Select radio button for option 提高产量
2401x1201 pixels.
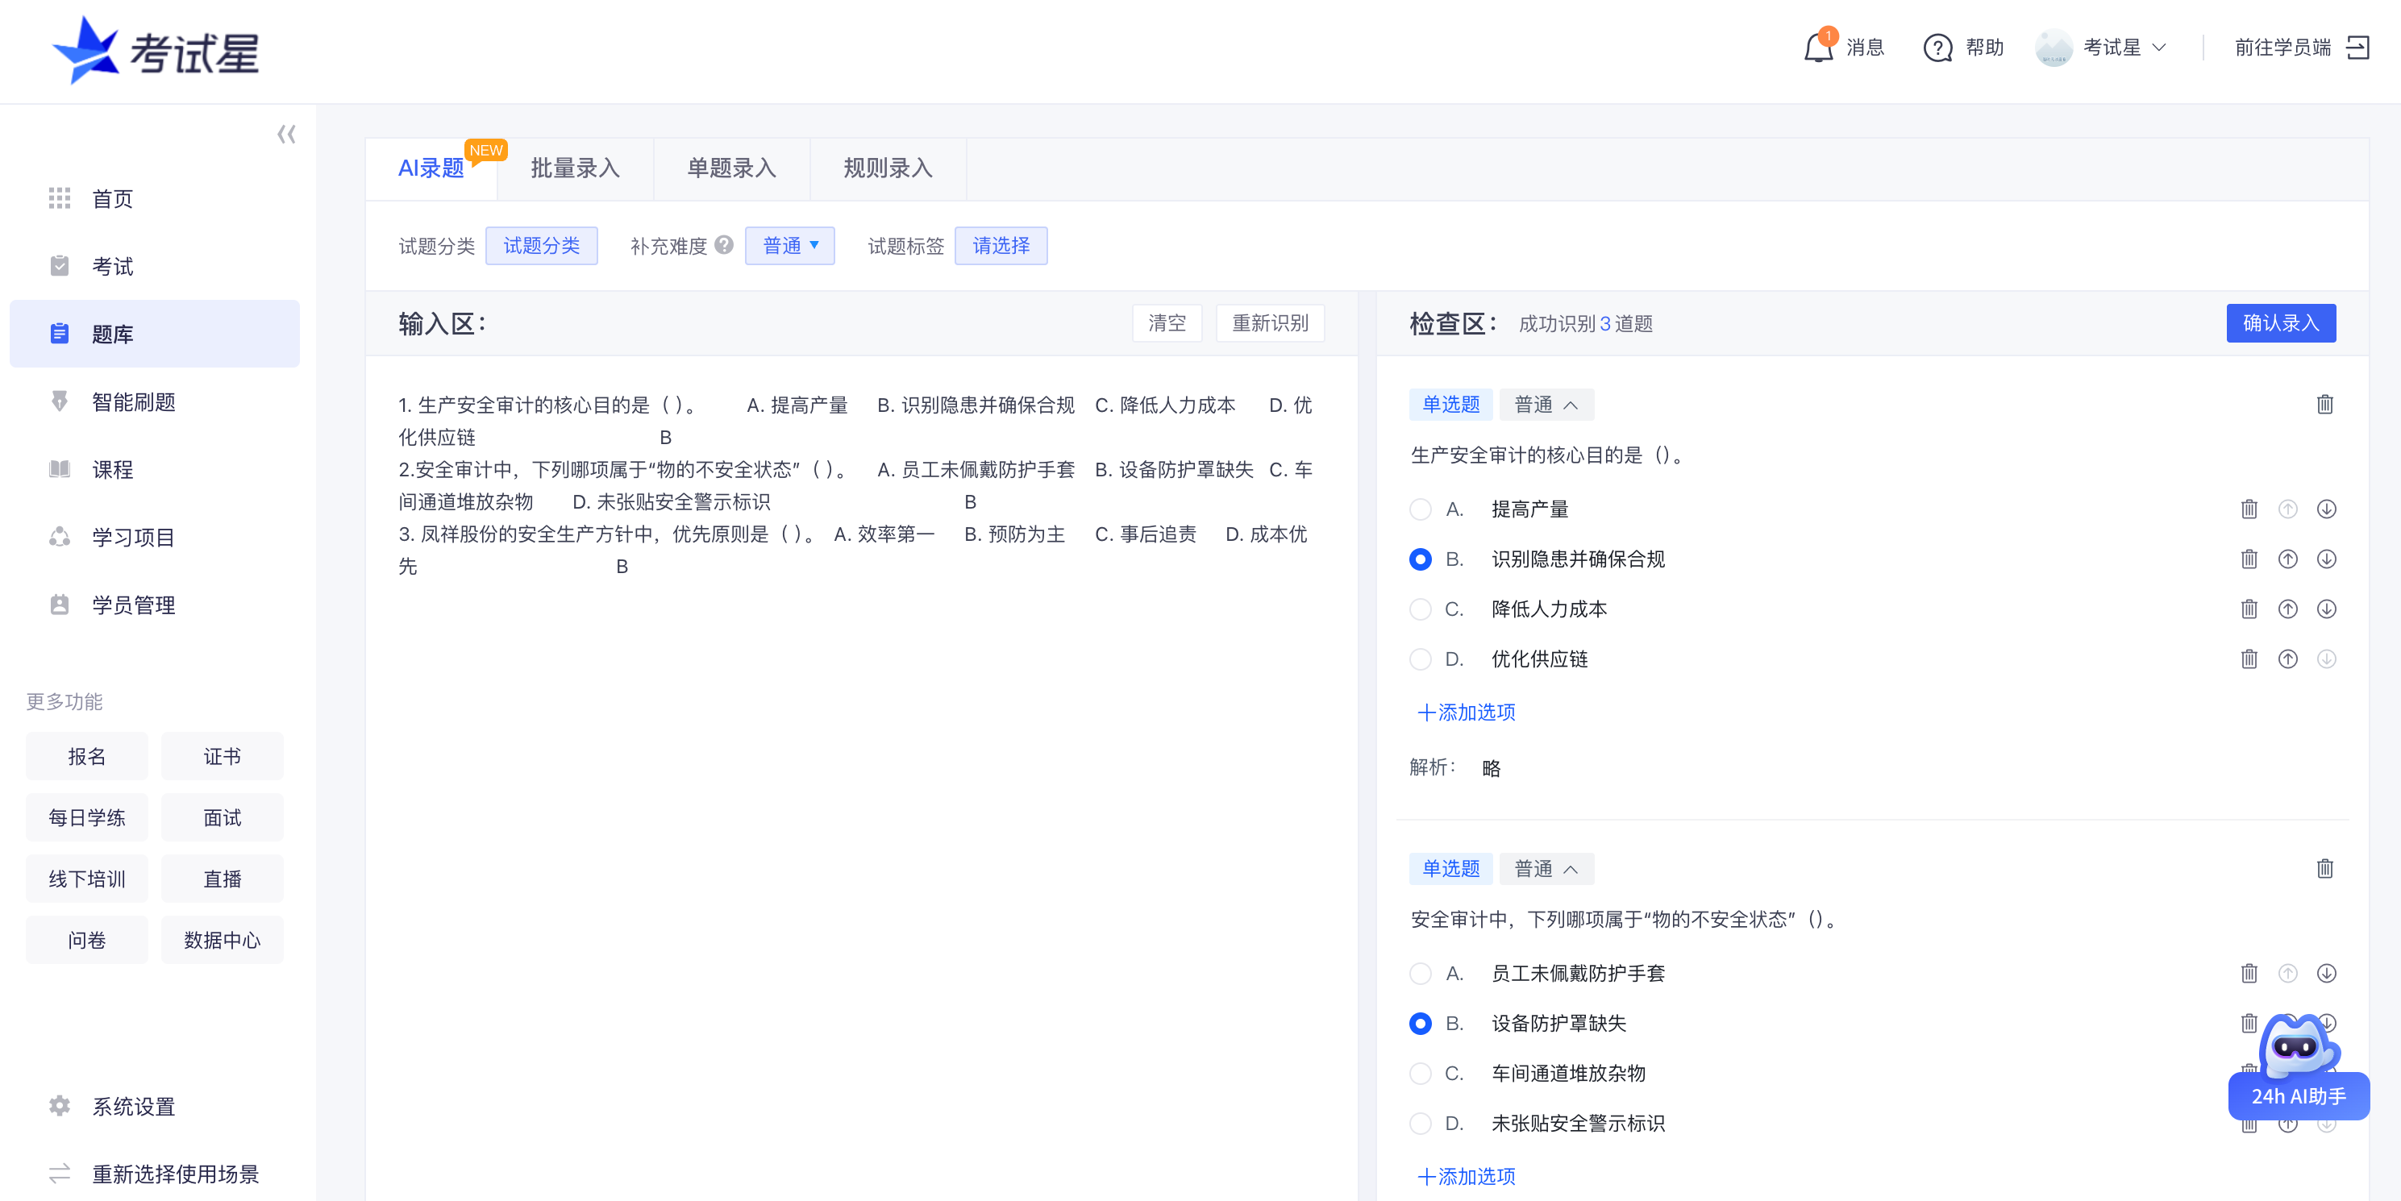[x=1421, y=509]
